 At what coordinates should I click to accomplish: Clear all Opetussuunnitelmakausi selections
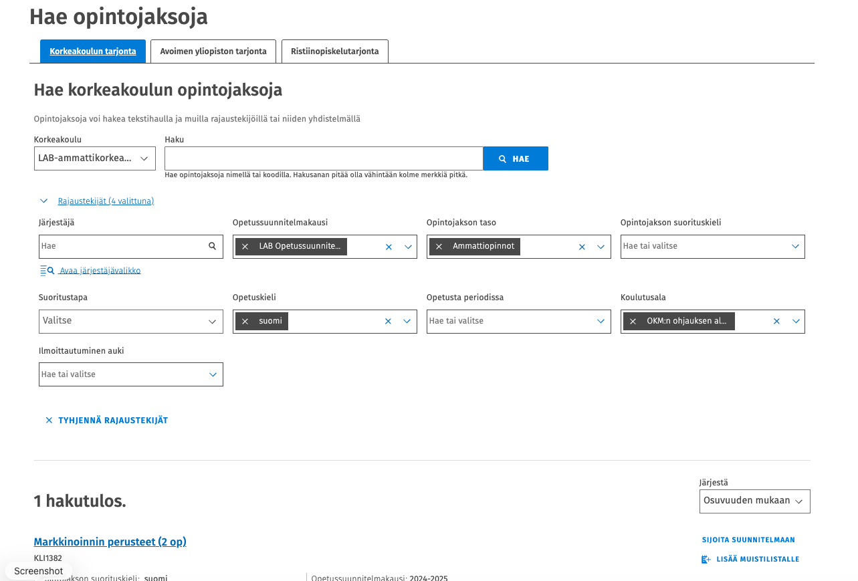tap(389, 247)
